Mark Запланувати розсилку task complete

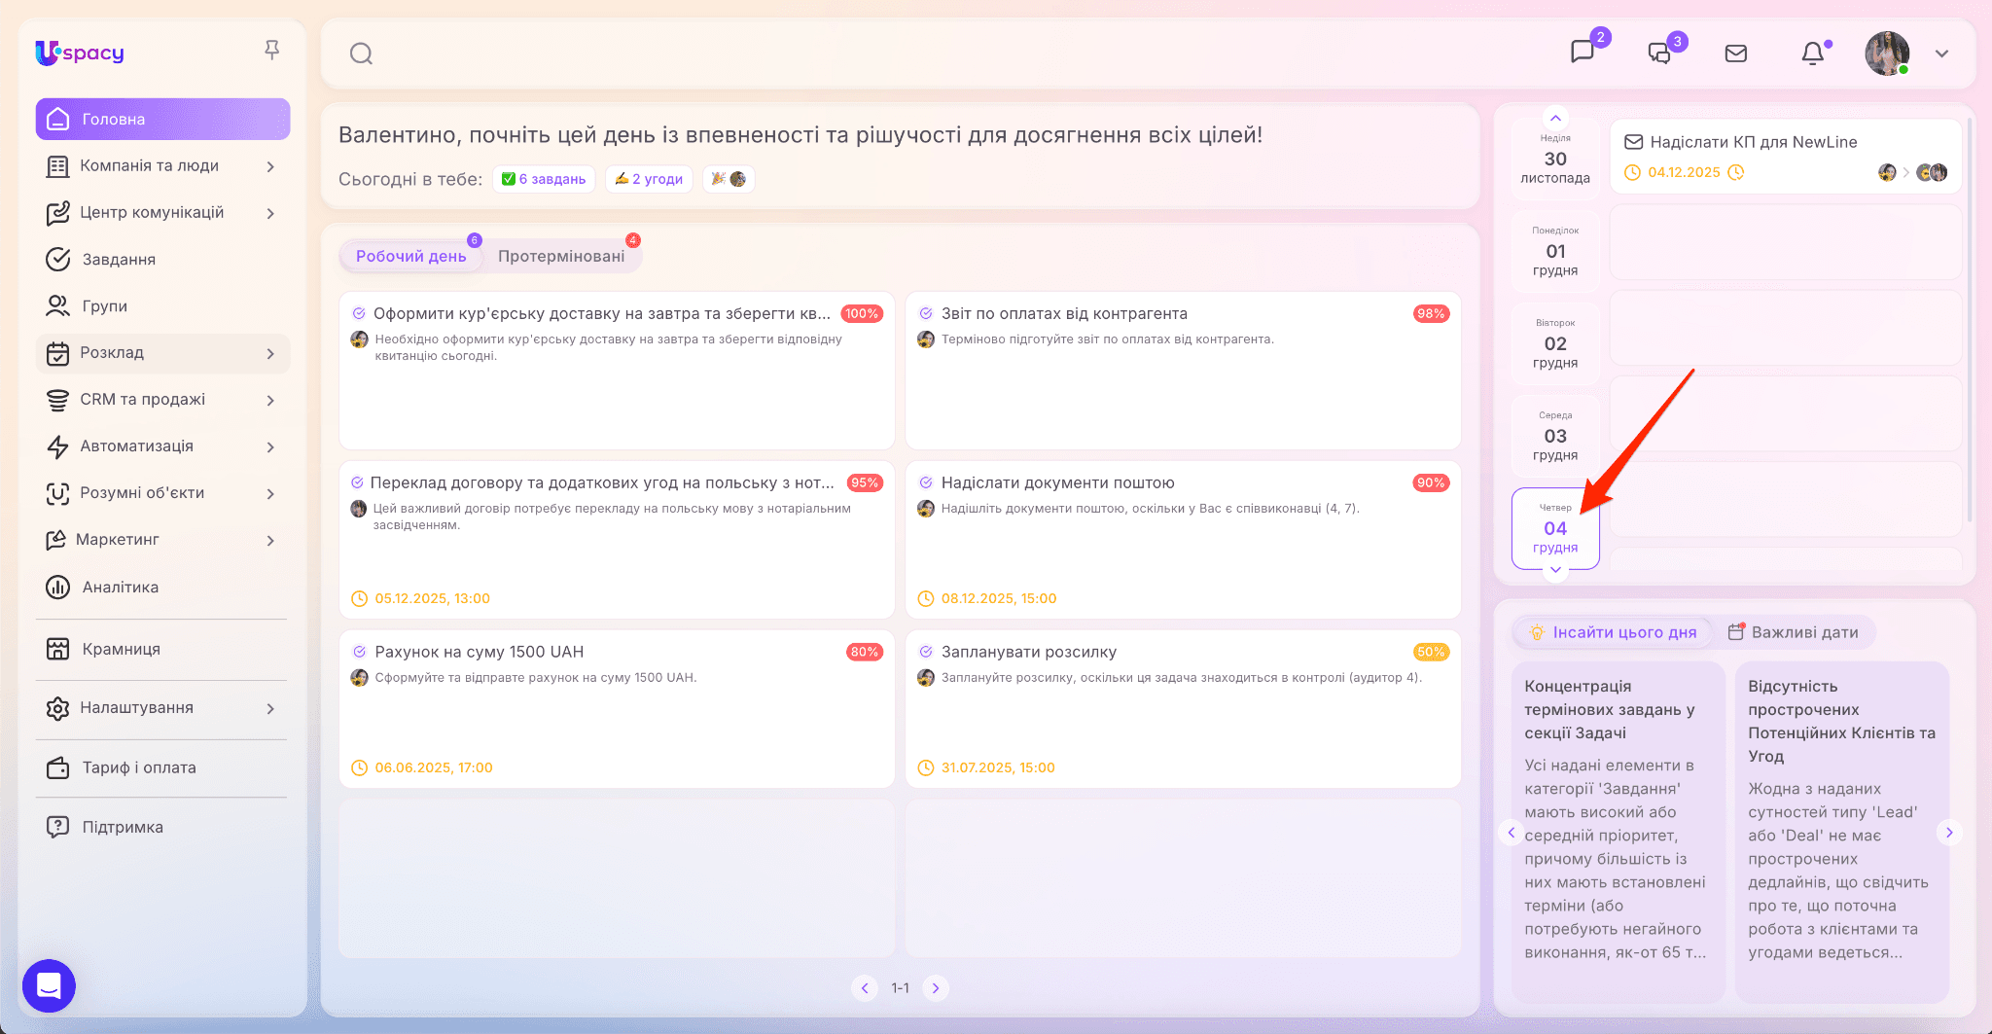[x=926, y=652]
